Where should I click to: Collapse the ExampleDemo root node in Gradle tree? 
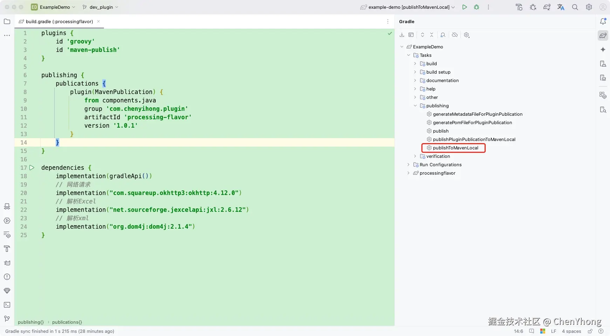tap(402, 47)
